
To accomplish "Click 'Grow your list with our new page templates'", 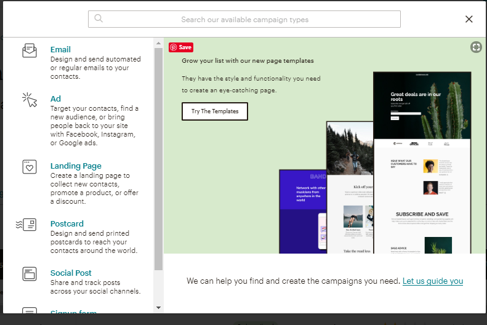I will tap(248, 61).
